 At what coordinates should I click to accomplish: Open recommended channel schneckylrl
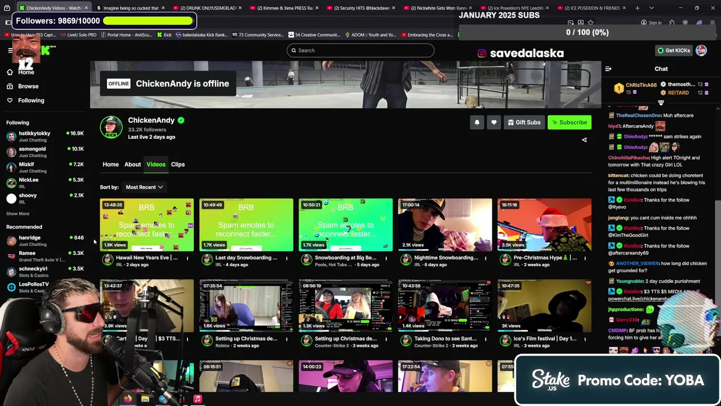click(x=45, y=271)
